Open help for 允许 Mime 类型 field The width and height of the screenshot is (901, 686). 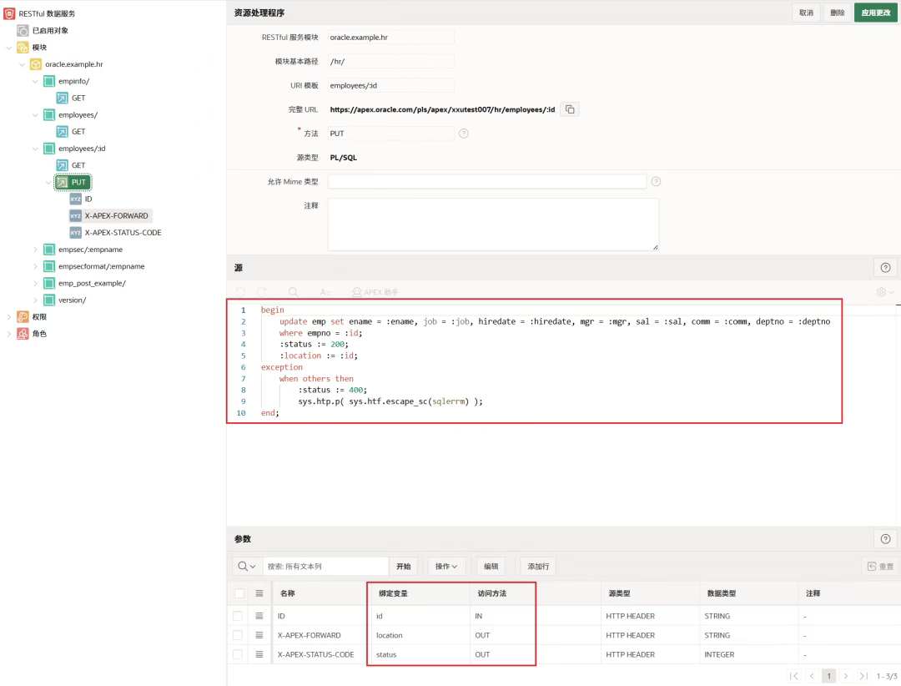point(656,182)
